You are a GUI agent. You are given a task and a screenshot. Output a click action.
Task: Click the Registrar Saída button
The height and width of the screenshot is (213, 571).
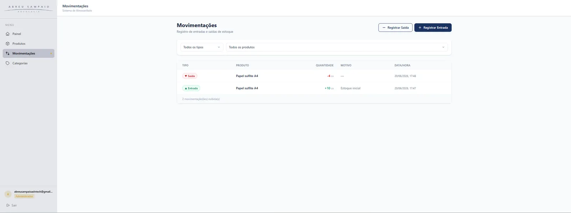click(x=395, y=27)
